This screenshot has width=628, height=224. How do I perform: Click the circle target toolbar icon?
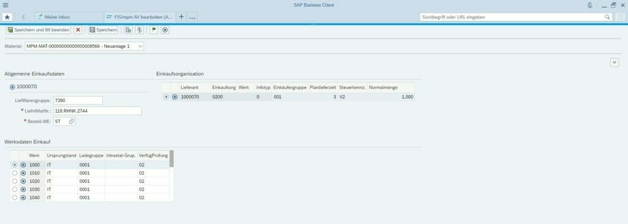click(165, 30)
